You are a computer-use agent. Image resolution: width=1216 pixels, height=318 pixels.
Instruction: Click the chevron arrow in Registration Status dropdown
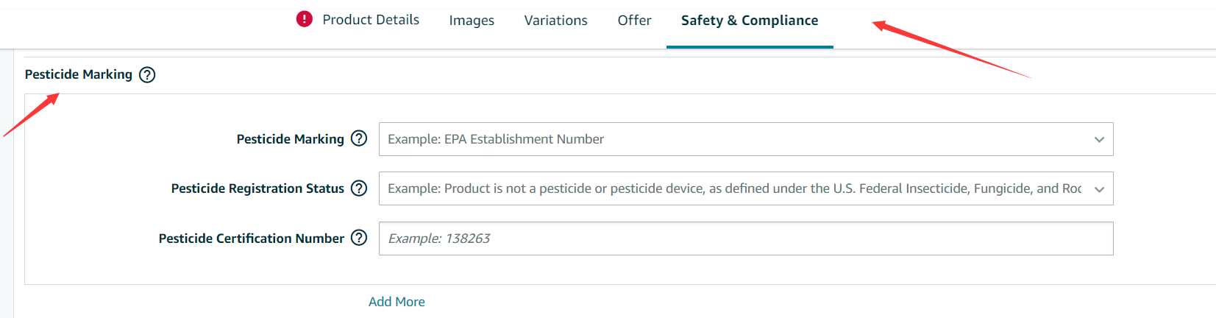click(x=1099, y=190)
